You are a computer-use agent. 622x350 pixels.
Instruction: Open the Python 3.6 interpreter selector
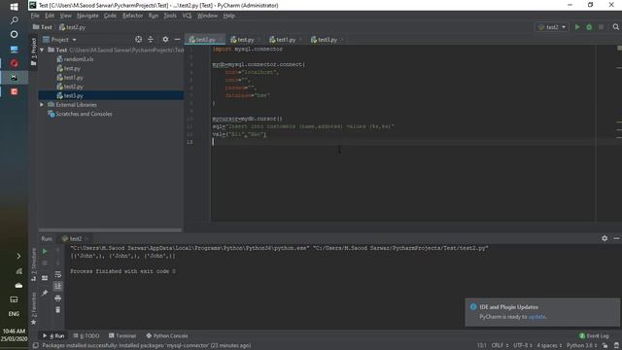pos(581,346)
